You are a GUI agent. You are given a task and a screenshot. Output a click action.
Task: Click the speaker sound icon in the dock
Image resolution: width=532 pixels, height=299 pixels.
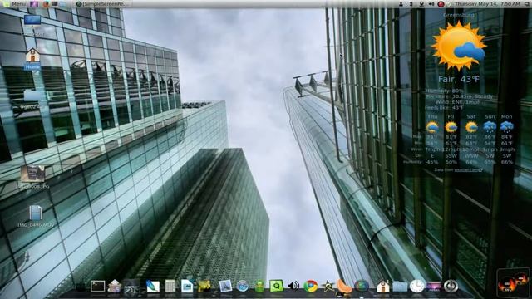click(293, 286)
